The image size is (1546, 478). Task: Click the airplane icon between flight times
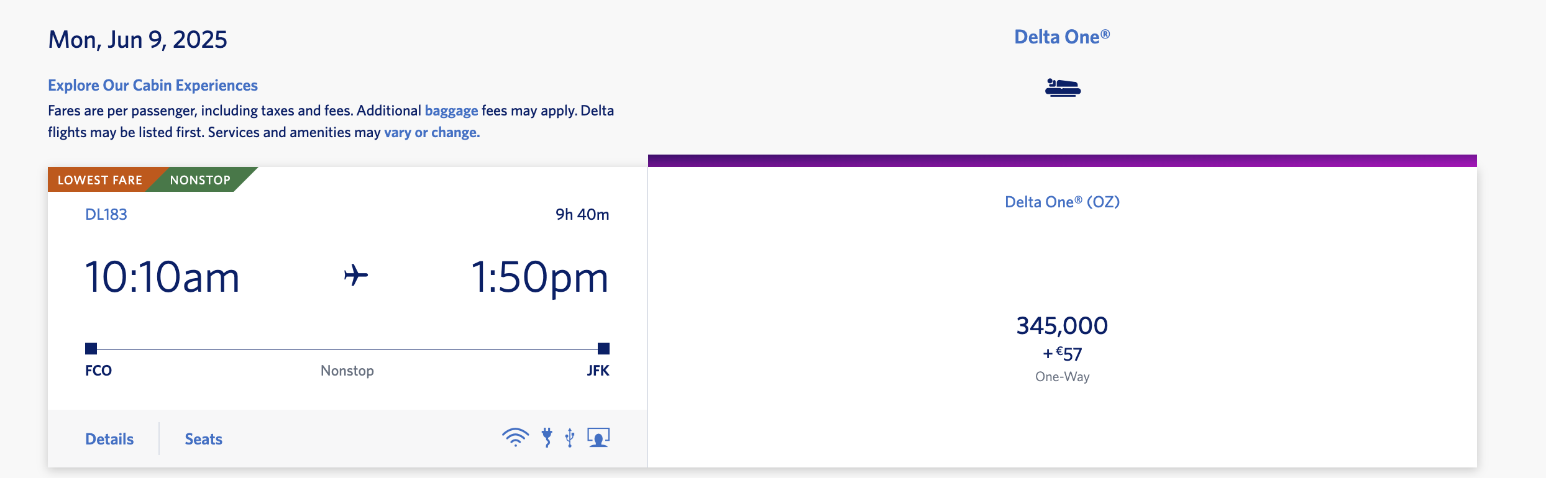(356, 275)
